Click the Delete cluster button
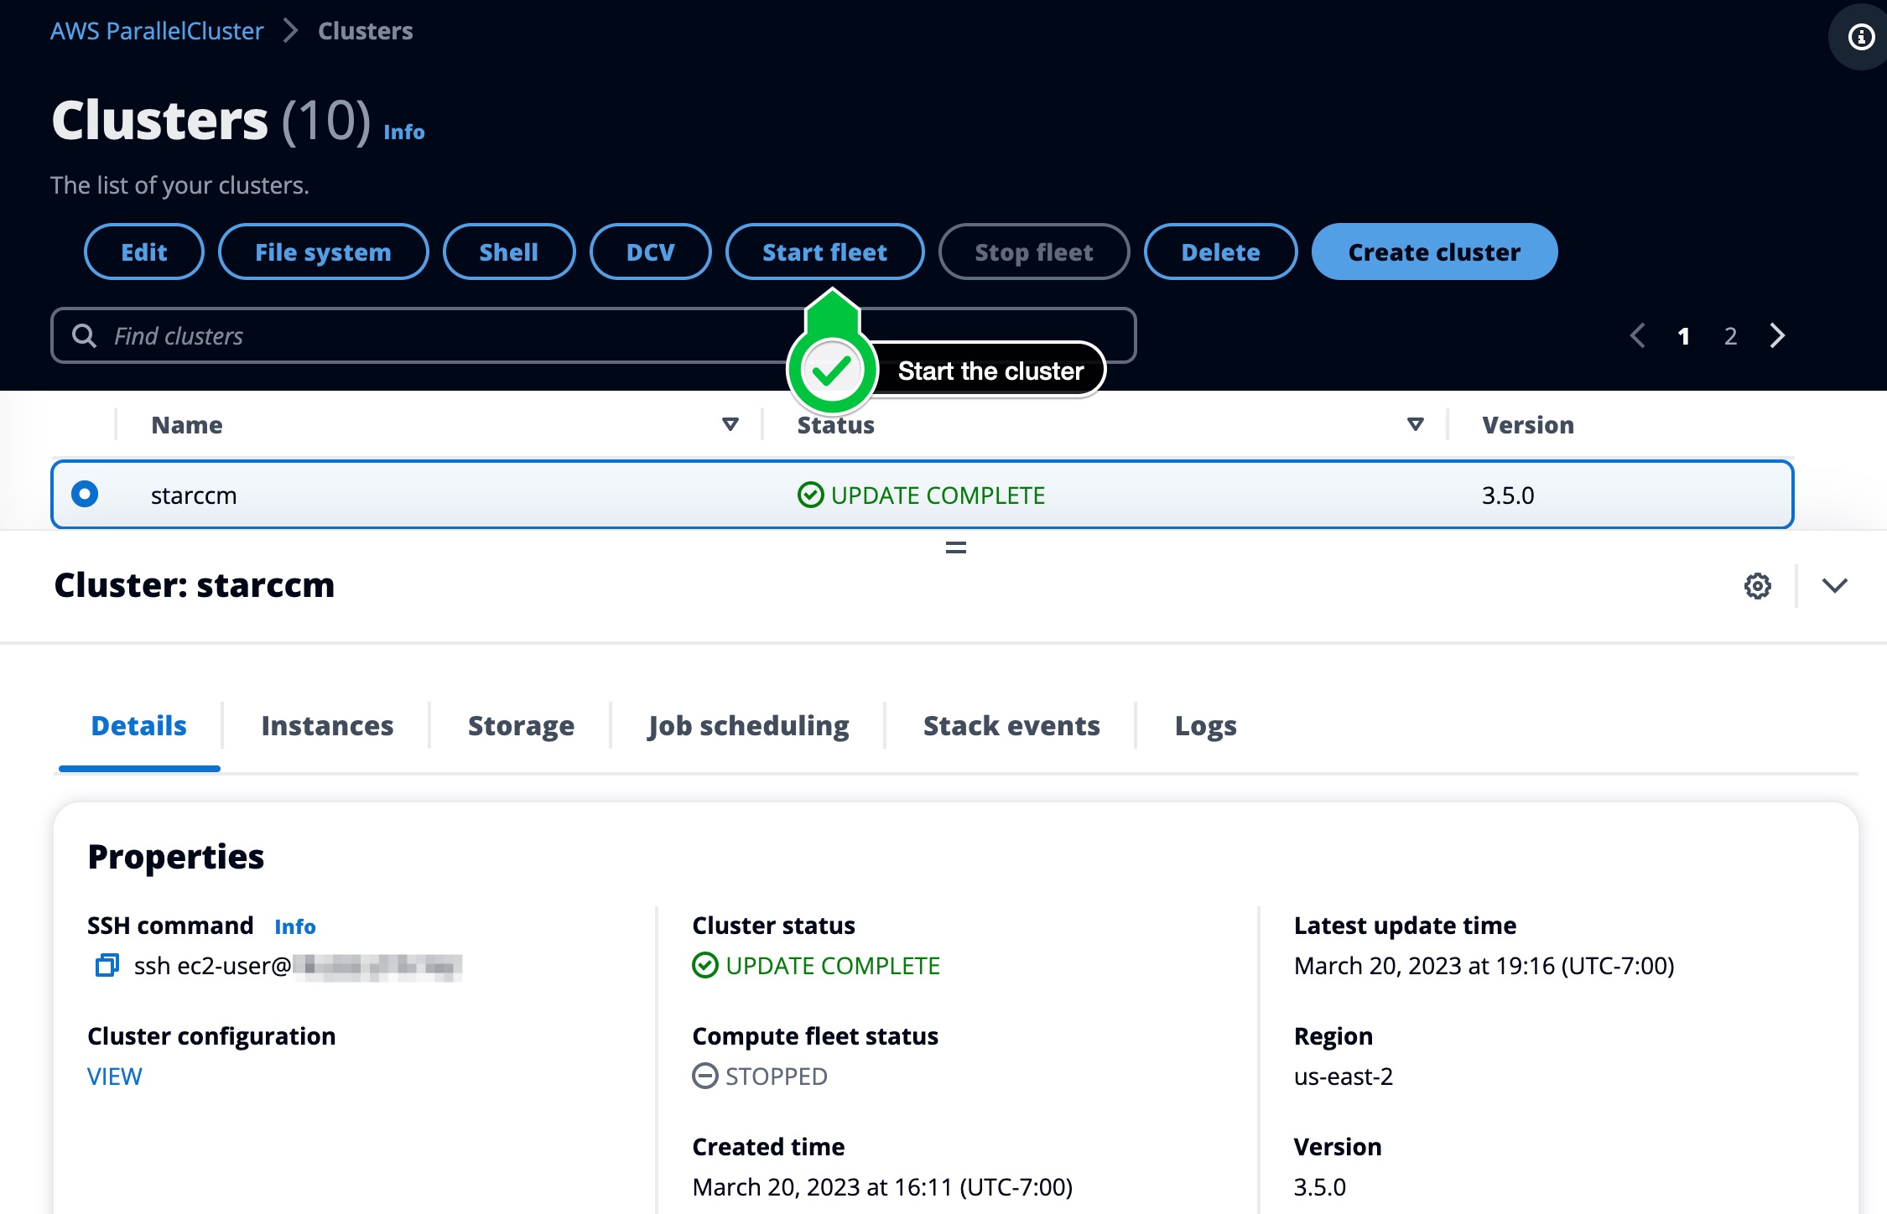 coord(1220,250)
